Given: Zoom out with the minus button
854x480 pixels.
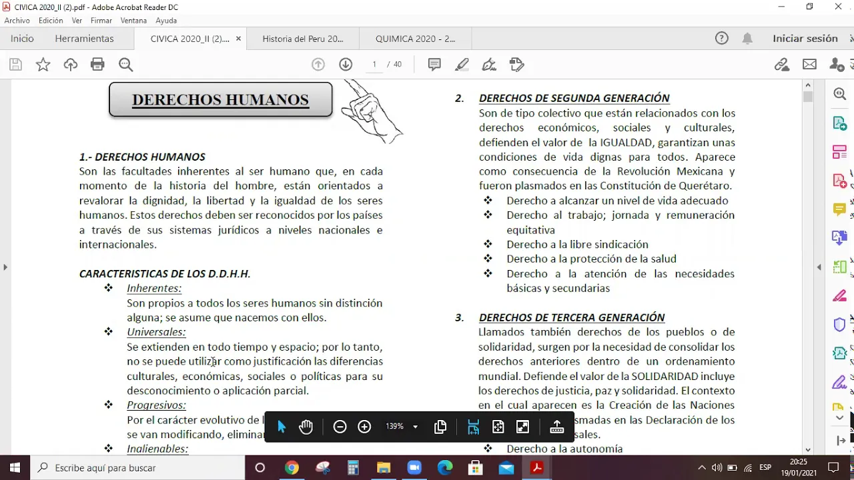Looking at the screenshot, I should (x=340, y=427).
